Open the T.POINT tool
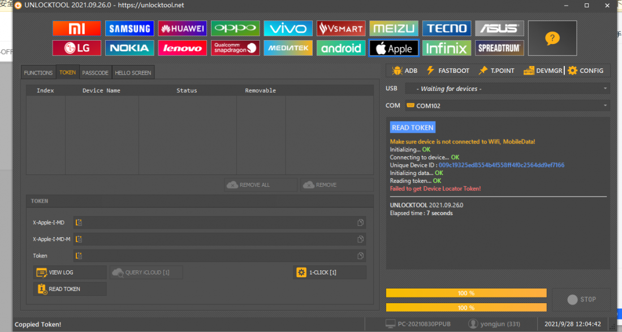The height and width of the screenshot is (332, 622). (x=496, y=71)
